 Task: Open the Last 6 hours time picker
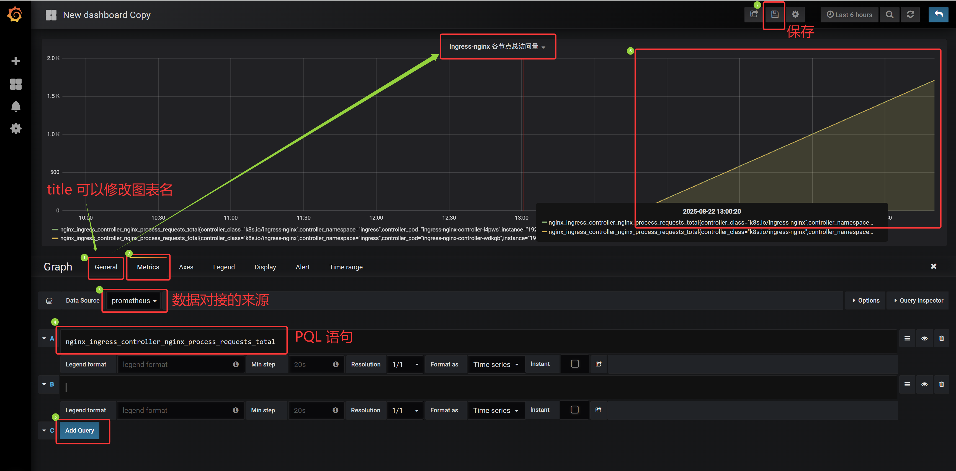(x=849, y=14)
